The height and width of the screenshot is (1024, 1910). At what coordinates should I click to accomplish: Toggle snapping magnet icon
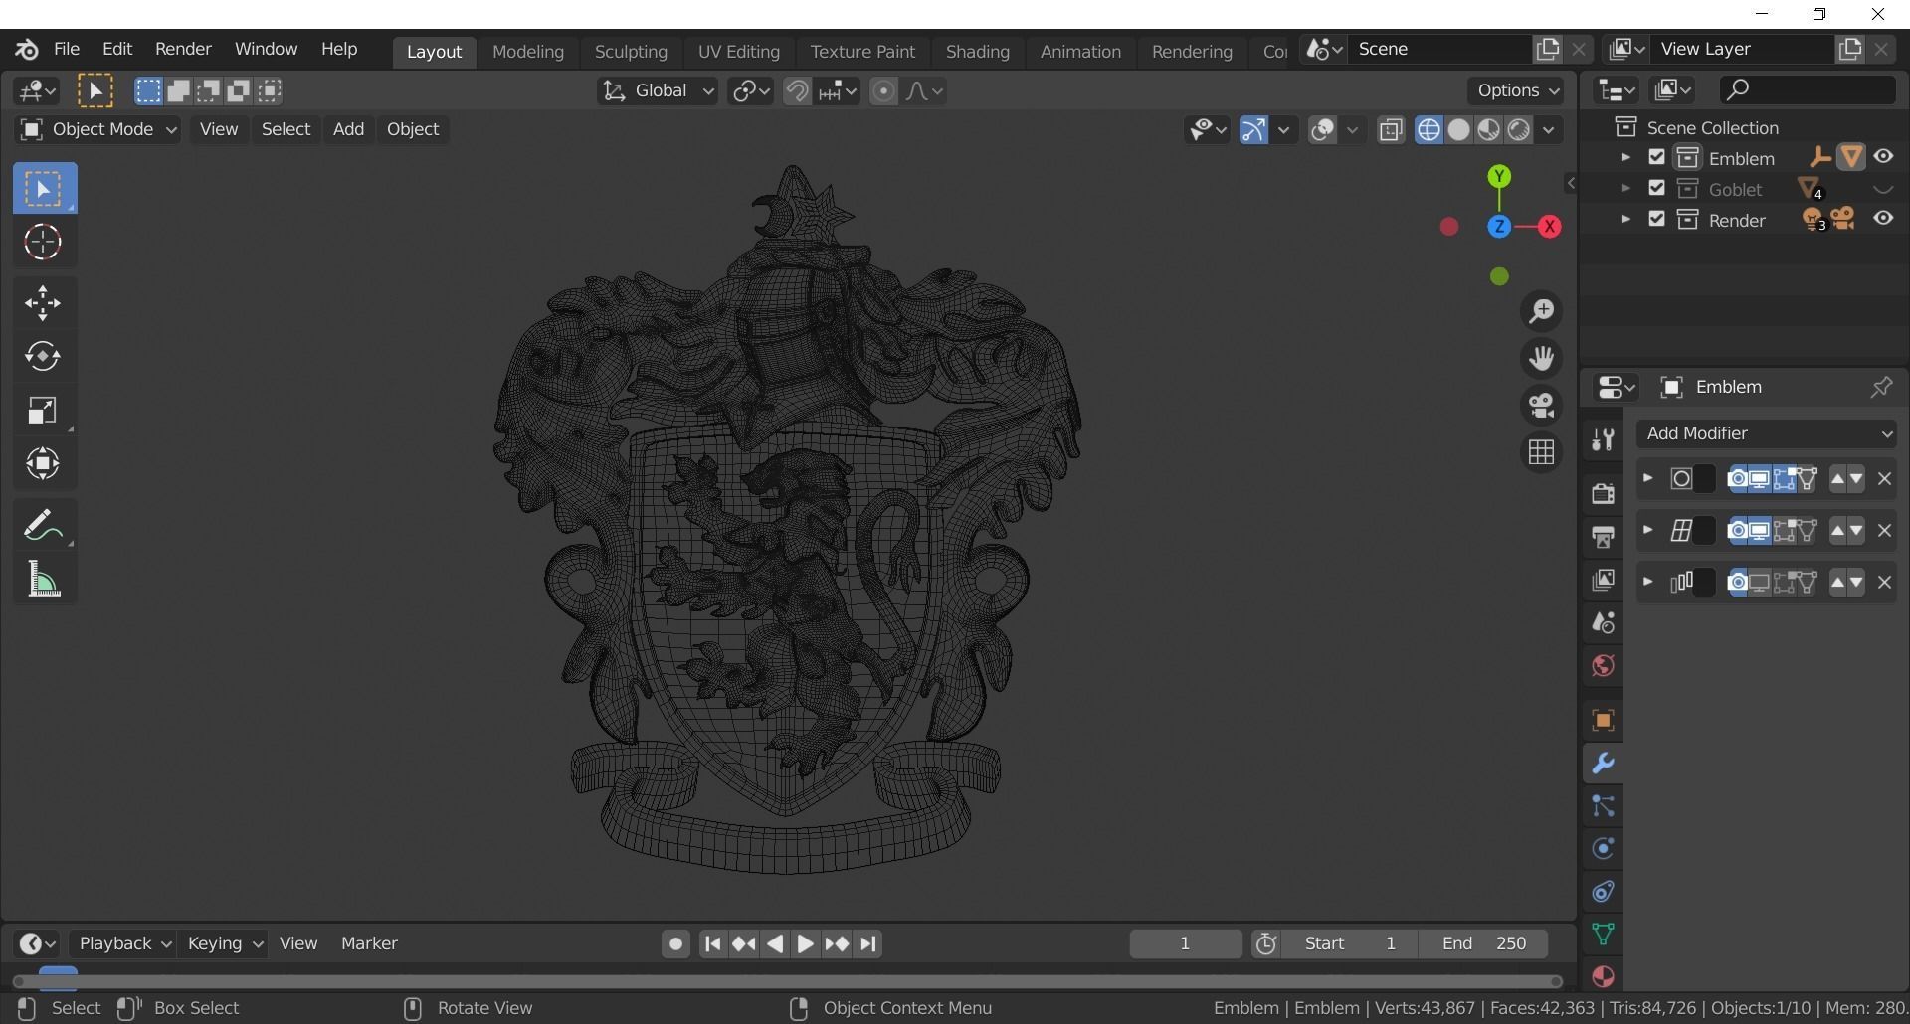(797, 91)
